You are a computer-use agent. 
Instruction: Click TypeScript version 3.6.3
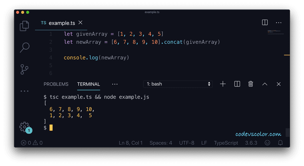tap(251, 143)
